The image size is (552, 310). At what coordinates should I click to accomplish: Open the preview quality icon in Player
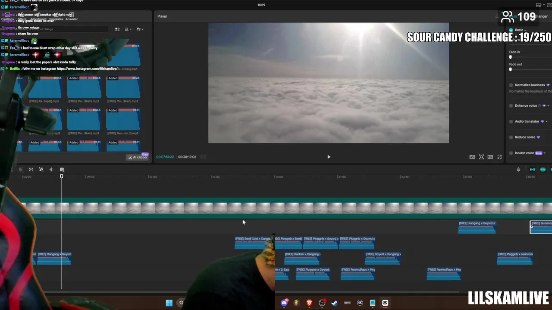click(472, 157)
